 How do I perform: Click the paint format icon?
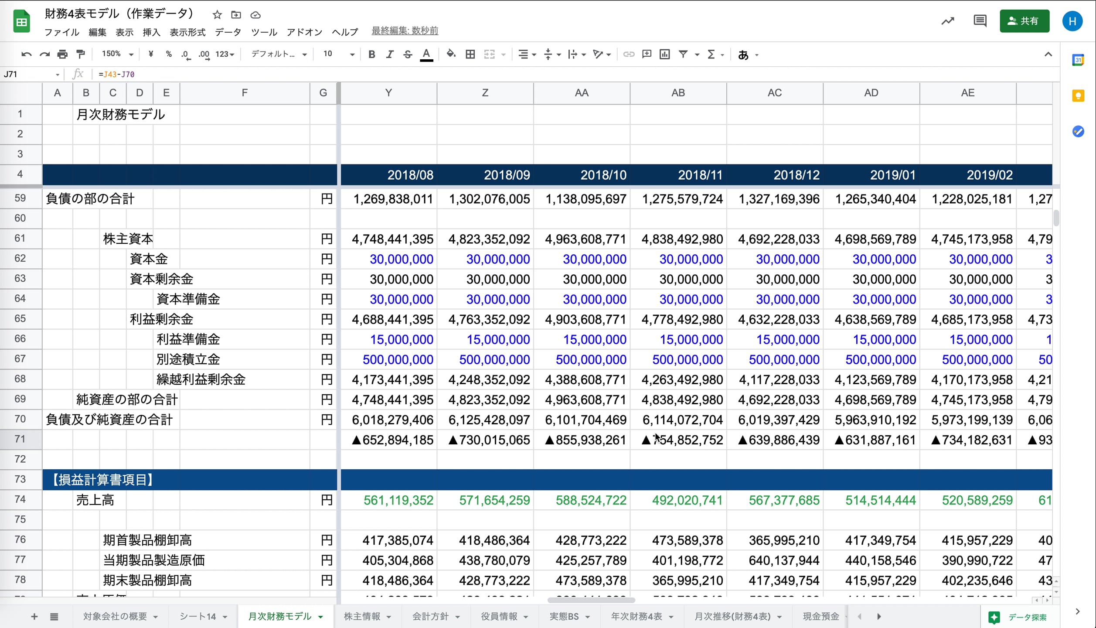tap(81, 54)
